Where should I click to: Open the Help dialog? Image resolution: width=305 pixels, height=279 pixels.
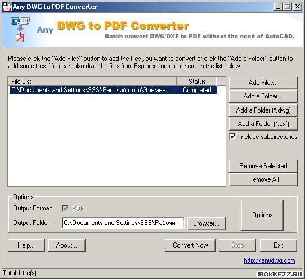26,245
